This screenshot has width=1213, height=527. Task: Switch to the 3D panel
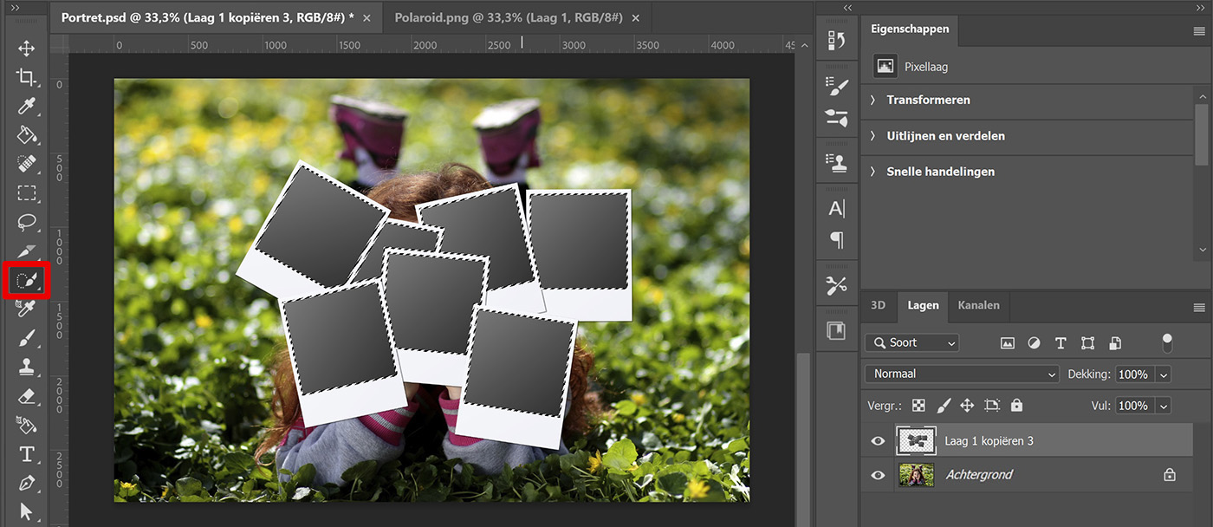(x=878, y=305)
